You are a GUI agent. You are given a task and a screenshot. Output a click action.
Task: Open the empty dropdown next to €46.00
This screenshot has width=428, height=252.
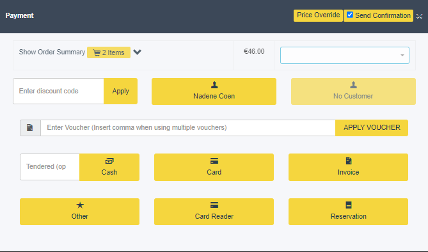tap(344, 55)
